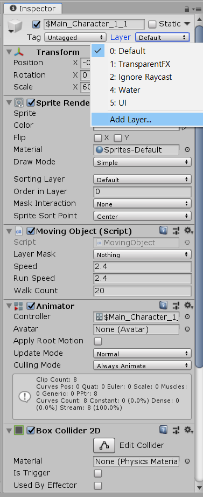Screen dimensions: 203x497
Task: Click the Moving Object C# script icon
Action: tap(19, 231)
